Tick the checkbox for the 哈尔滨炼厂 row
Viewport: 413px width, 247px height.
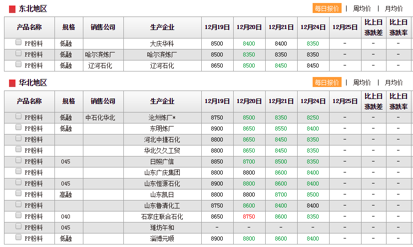click(18, 53)
